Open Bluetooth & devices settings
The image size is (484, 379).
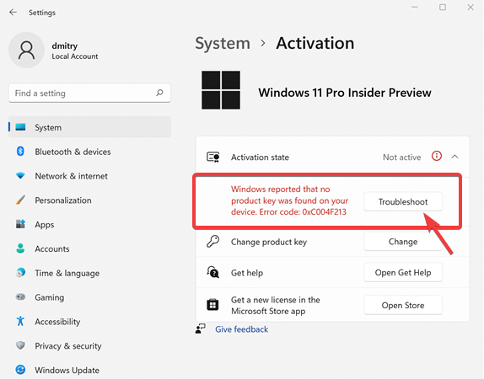[89, 152]
